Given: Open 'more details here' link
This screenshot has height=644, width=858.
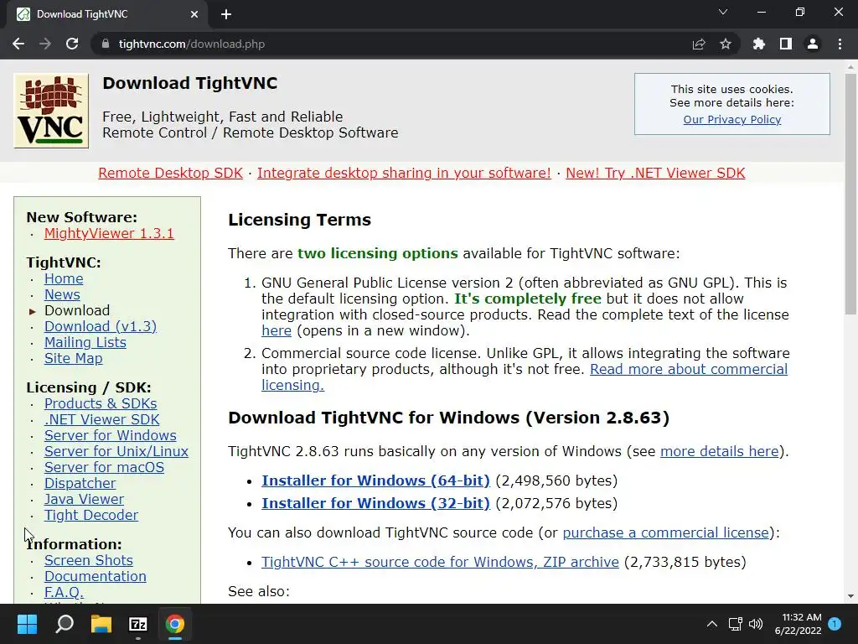Looking at the screenshot, I should 719,451.
